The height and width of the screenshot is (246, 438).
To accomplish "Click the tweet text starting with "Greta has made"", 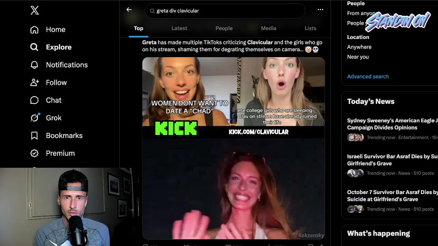I will [x=232, y=46].
